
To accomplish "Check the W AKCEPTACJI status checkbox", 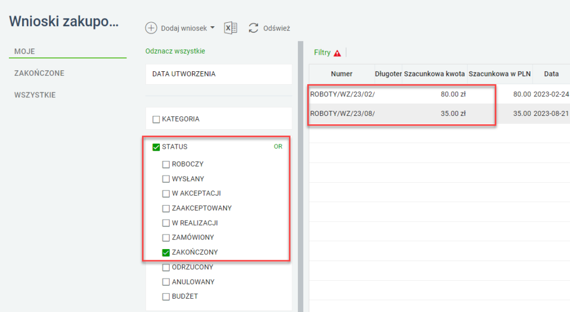I will [166, 193].
